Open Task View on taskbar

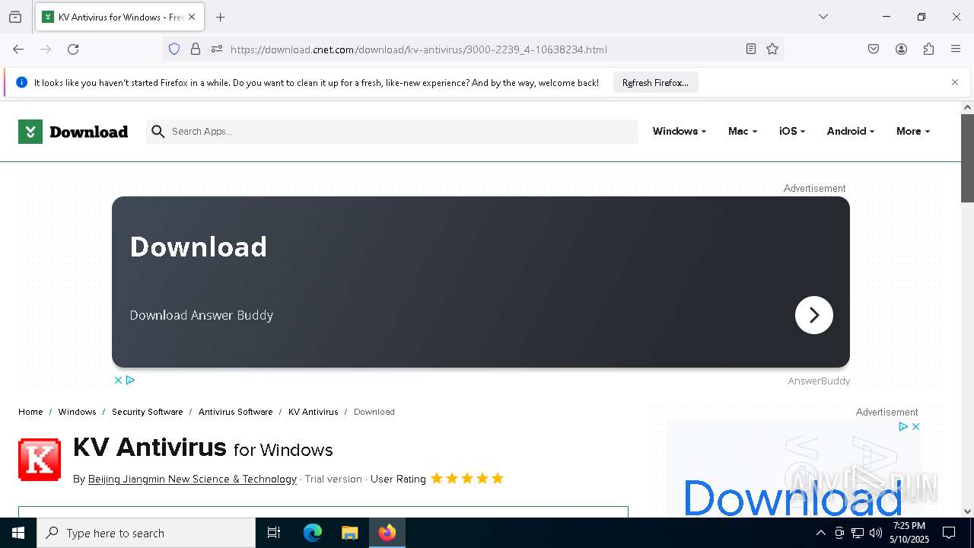(274, 533)
